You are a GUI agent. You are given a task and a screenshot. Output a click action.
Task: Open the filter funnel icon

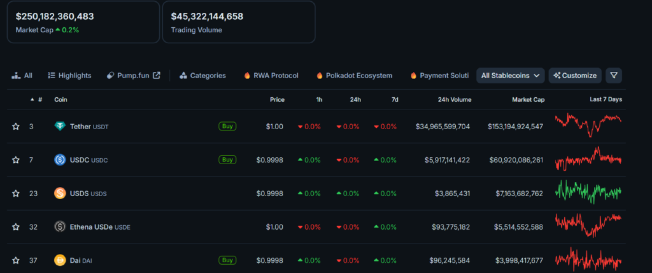[613, 76]
